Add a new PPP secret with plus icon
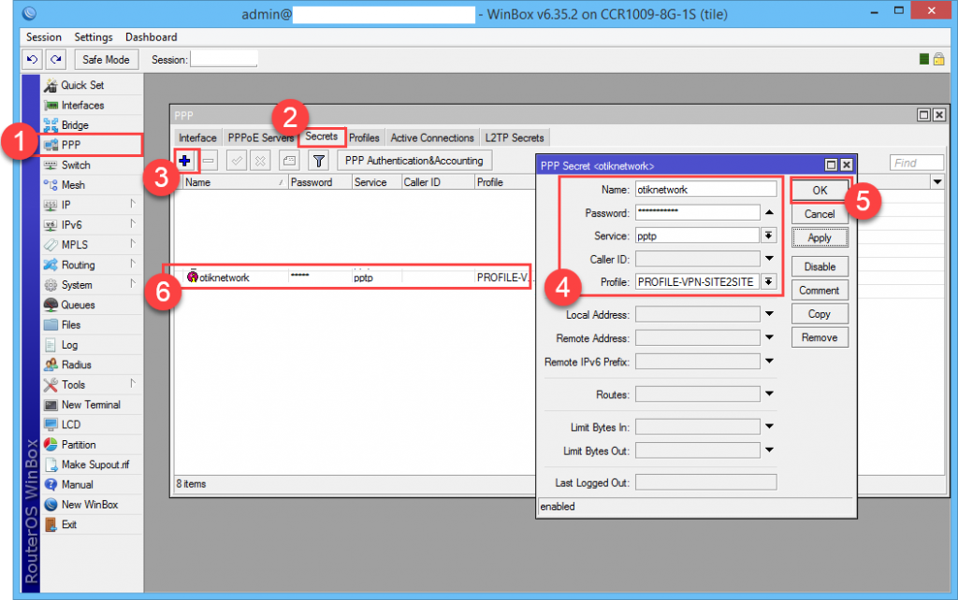Image resolution: width=958 pixels, height=600 pixels. (184, 161)
